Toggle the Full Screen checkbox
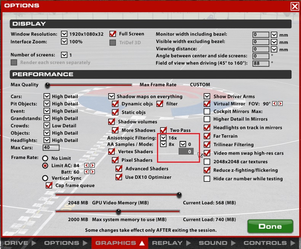 113,34
